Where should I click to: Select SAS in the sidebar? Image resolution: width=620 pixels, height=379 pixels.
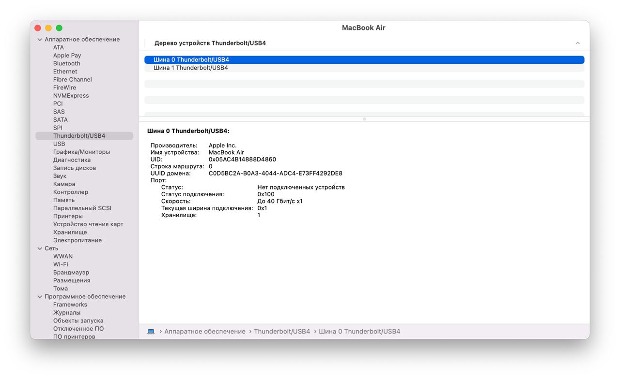(59, 112)
